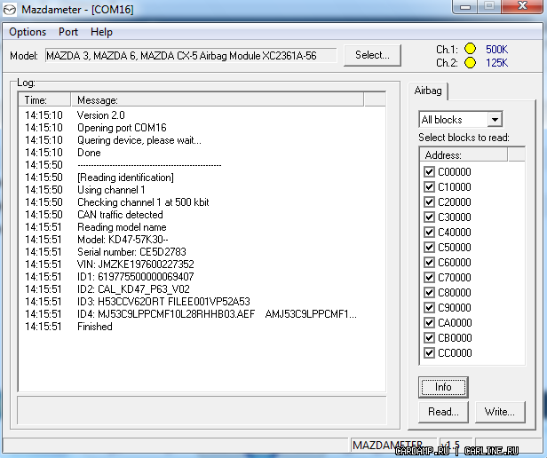Uncheck the C20000 block checkbox
This screenshot has height=458, width=547.
coord(429,202)
